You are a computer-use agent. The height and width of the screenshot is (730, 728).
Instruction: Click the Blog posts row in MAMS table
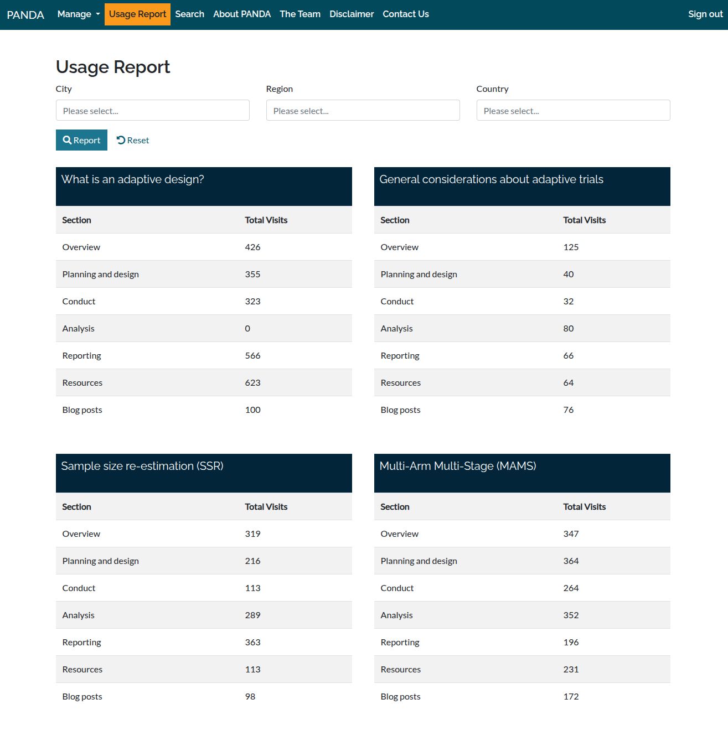pos(400,696)
